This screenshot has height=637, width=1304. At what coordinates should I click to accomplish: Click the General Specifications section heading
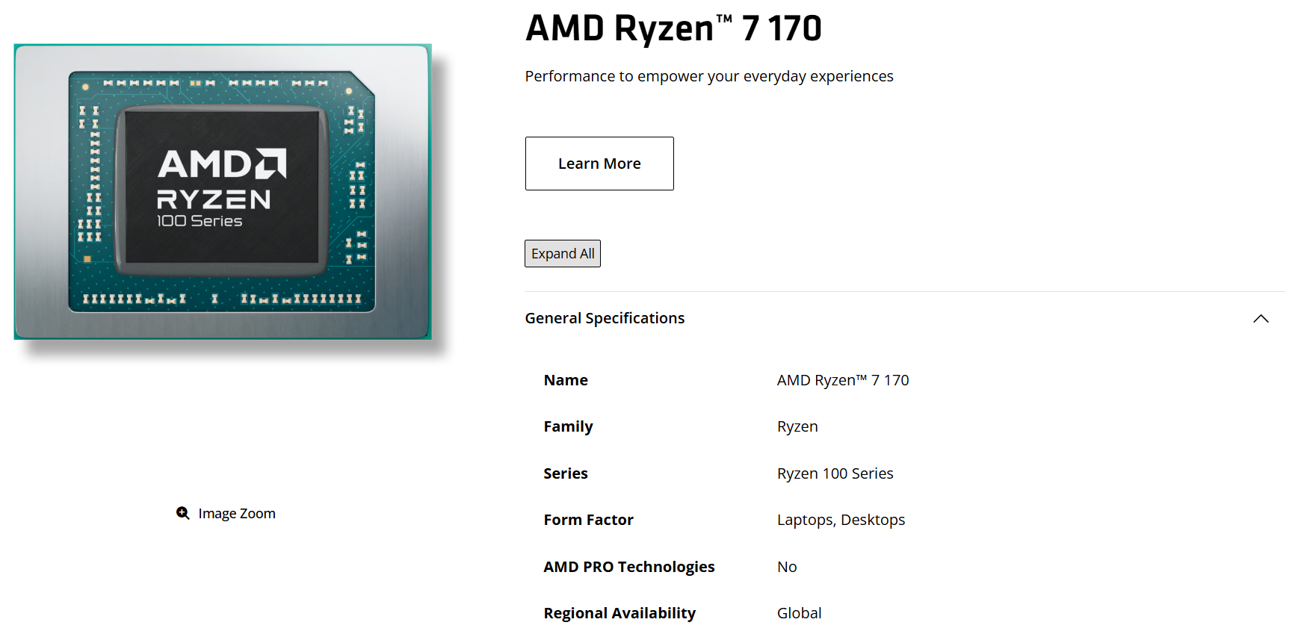click(x=605, y=318)
